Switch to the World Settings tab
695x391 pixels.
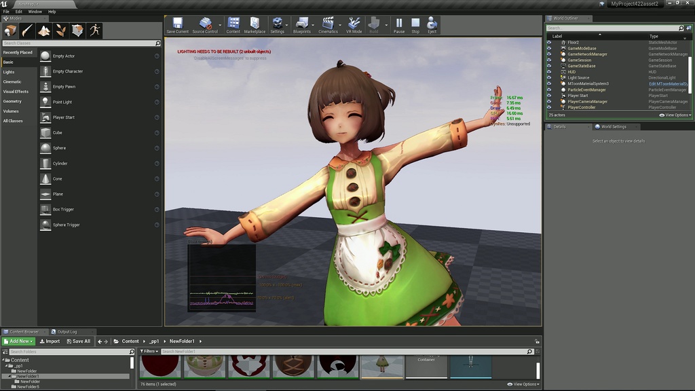[x=614, y=127]
